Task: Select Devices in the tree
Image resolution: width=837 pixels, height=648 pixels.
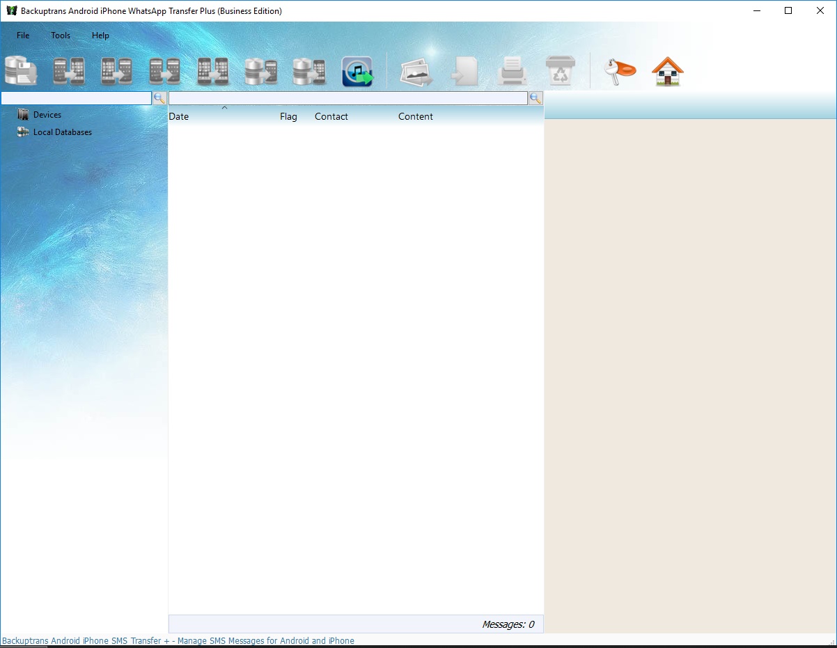Action: pos(47,115)
